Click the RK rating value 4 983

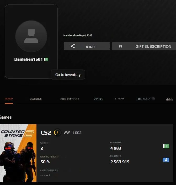116,148
